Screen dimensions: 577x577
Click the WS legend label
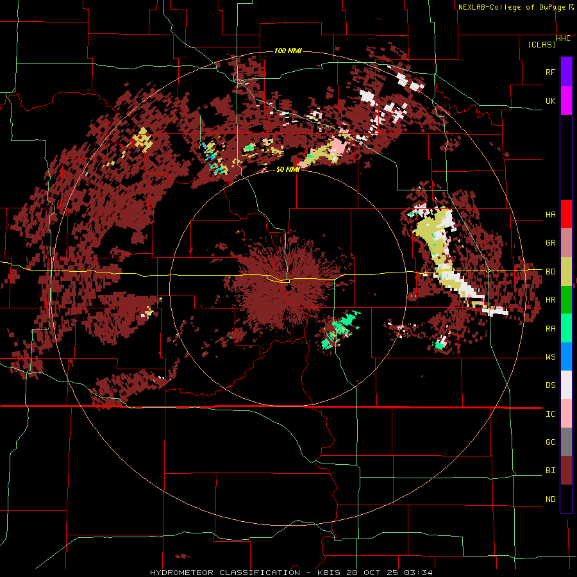point(550,357)
